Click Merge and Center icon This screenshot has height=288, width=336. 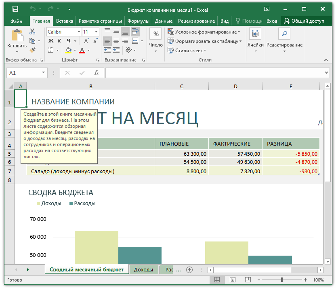pyautogui.click(x=135, y=41)
